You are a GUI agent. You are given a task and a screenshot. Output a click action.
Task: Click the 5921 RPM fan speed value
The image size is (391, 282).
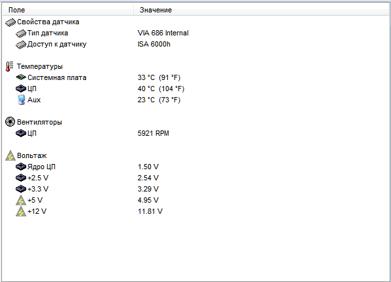coord(154,133)
